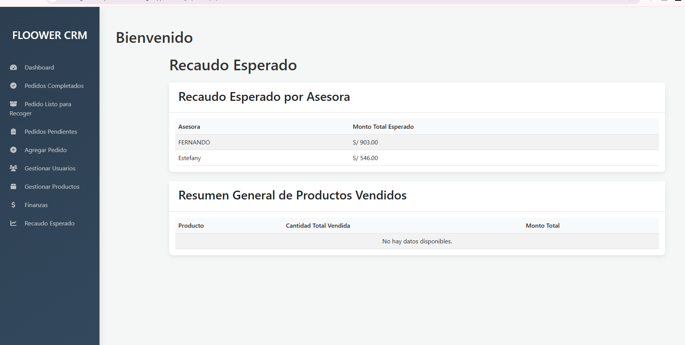Image resolution: width=685 pixels, height=345 pixels.
Task: Click the Asesora column header
Action: coord(189,127)
